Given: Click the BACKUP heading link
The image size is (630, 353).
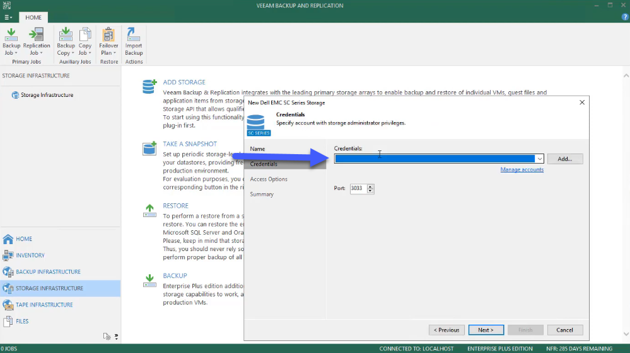Looking at the screenshot, I should tap(175, 276).
